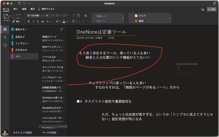Click the account profile photo
The image size is (219, 137).
click(x=5, y=133)
